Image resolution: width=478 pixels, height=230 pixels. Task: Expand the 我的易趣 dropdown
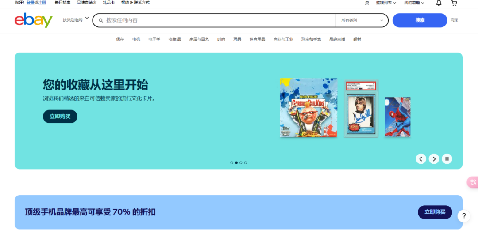pos(414,3)
